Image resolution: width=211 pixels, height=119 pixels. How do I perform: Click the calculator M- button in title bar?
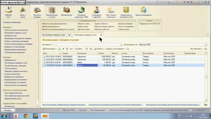click(x=192, y=2)
